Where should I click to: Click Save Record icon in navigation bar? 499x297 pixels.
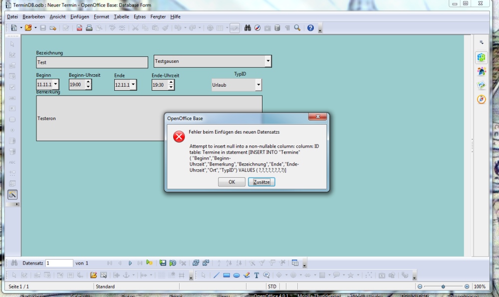coord(163,263)
